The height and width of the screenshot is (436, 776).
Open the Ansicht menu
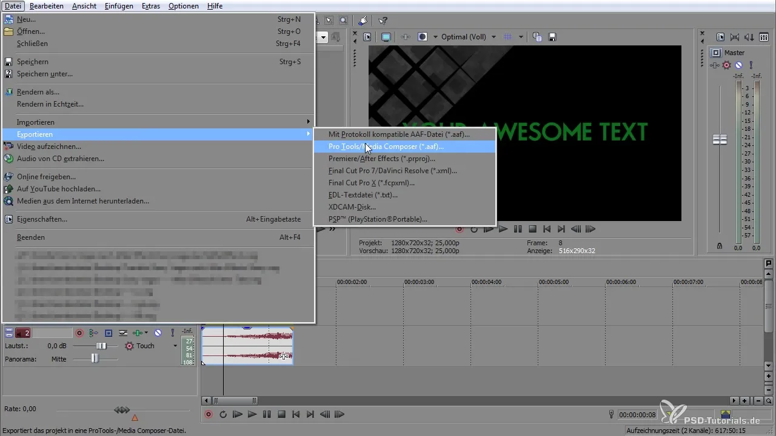pos(84,6)
